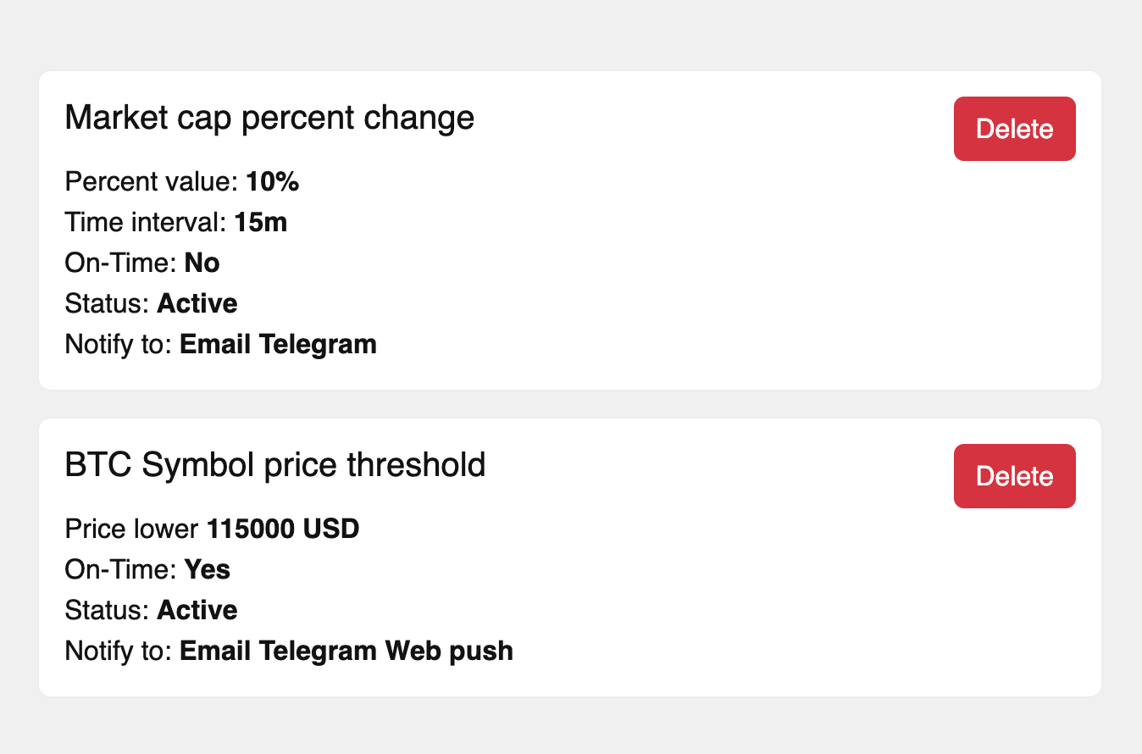Click the On-Time No value
The image size is (1142, 754).
click(202, 263)
